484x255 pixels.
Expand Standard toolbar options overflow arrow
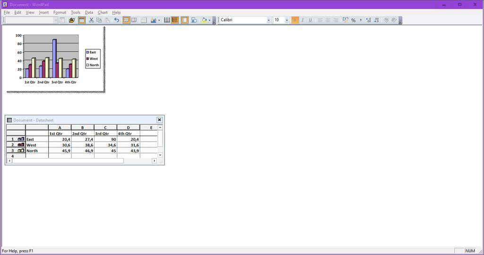tap(214, 20)
